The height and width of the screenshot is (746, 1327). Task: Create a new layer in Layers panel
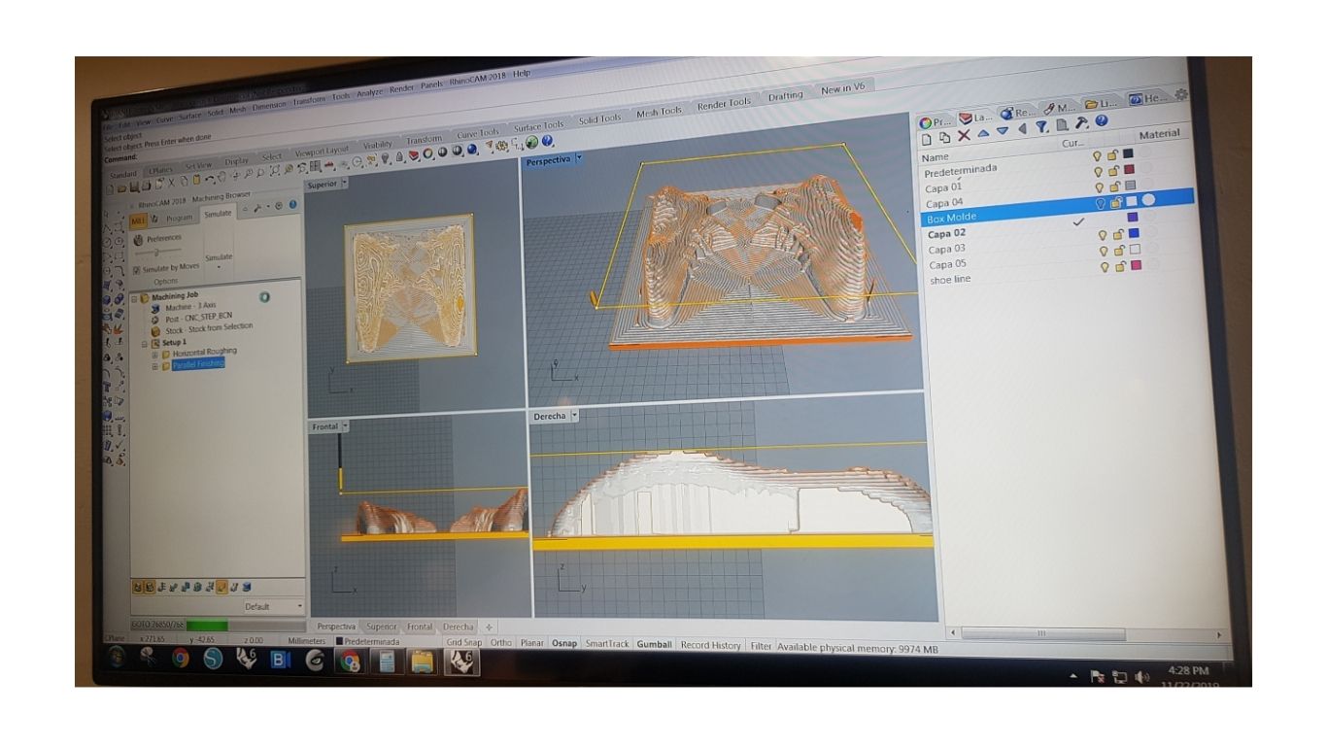click(x=929, y=139)
